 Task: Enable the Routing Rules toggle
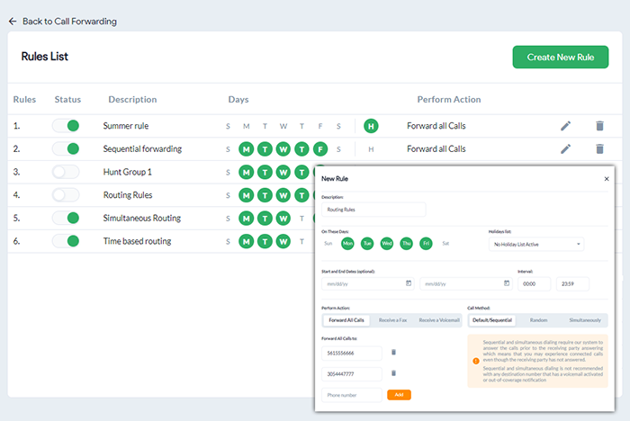point(66,195)
